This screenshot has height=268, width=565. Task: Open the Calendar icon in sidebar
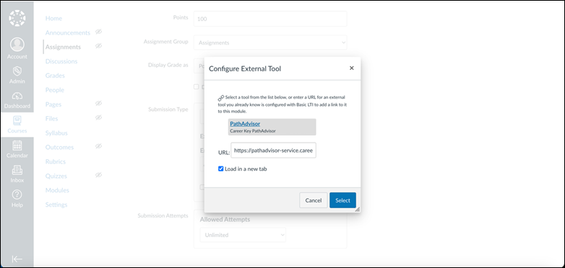point(17,146)
